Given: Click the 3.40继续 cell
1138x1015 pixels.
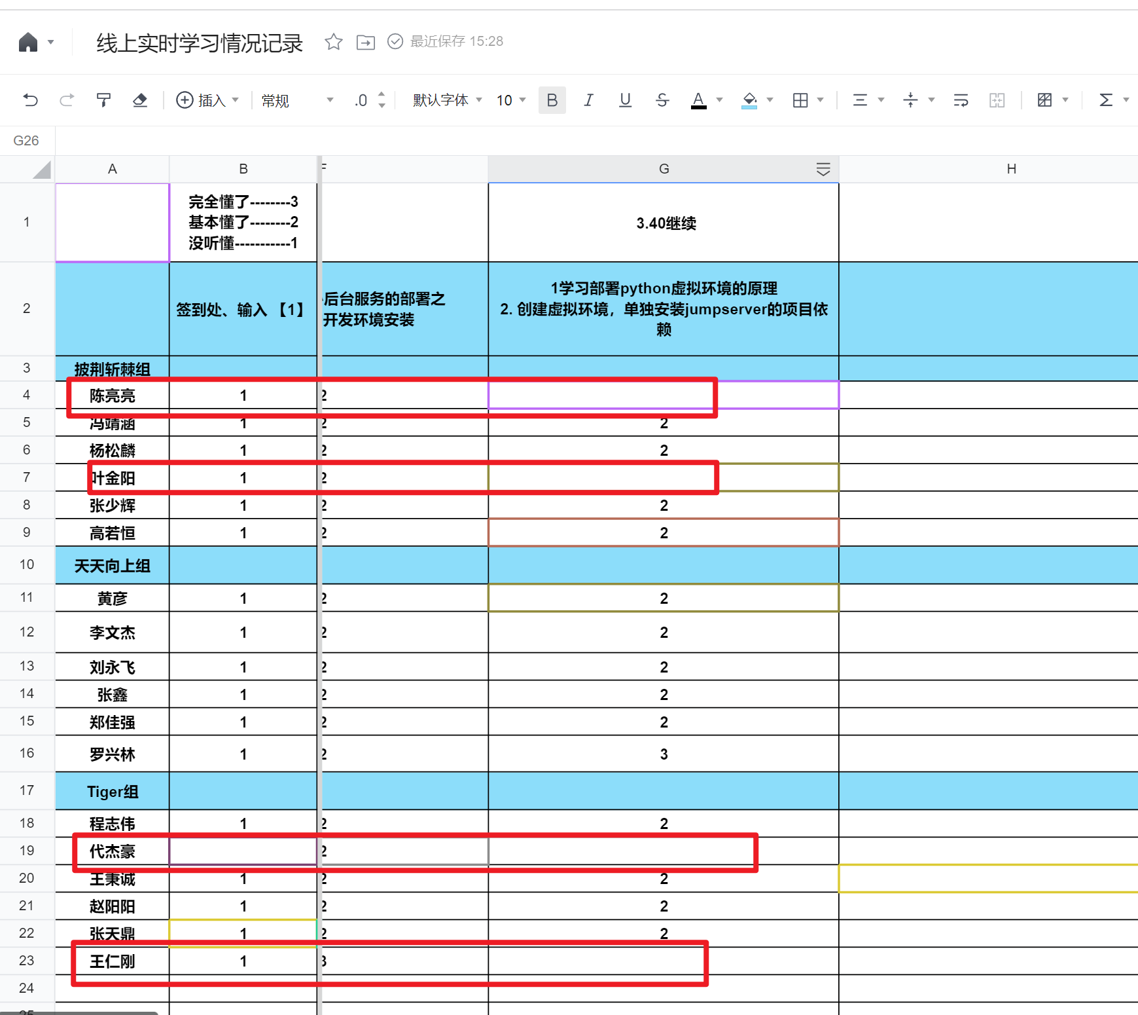Looking at the screenshot, I should 664,223.
